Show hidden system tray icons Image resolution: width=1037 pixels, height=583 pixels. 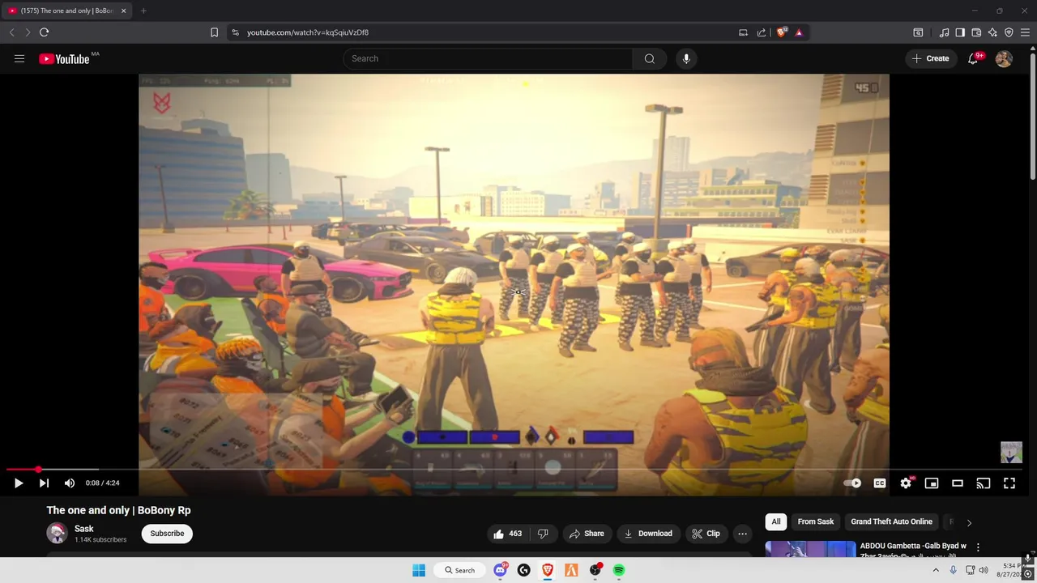[936, 570]
